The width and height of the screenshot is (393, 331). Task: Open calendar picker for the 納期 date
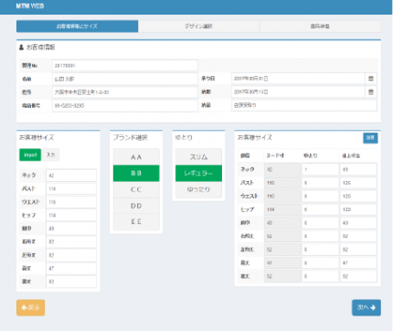point(371,92)
